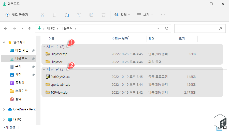Collapse the 지난 주 (2) group

[44, 47]
